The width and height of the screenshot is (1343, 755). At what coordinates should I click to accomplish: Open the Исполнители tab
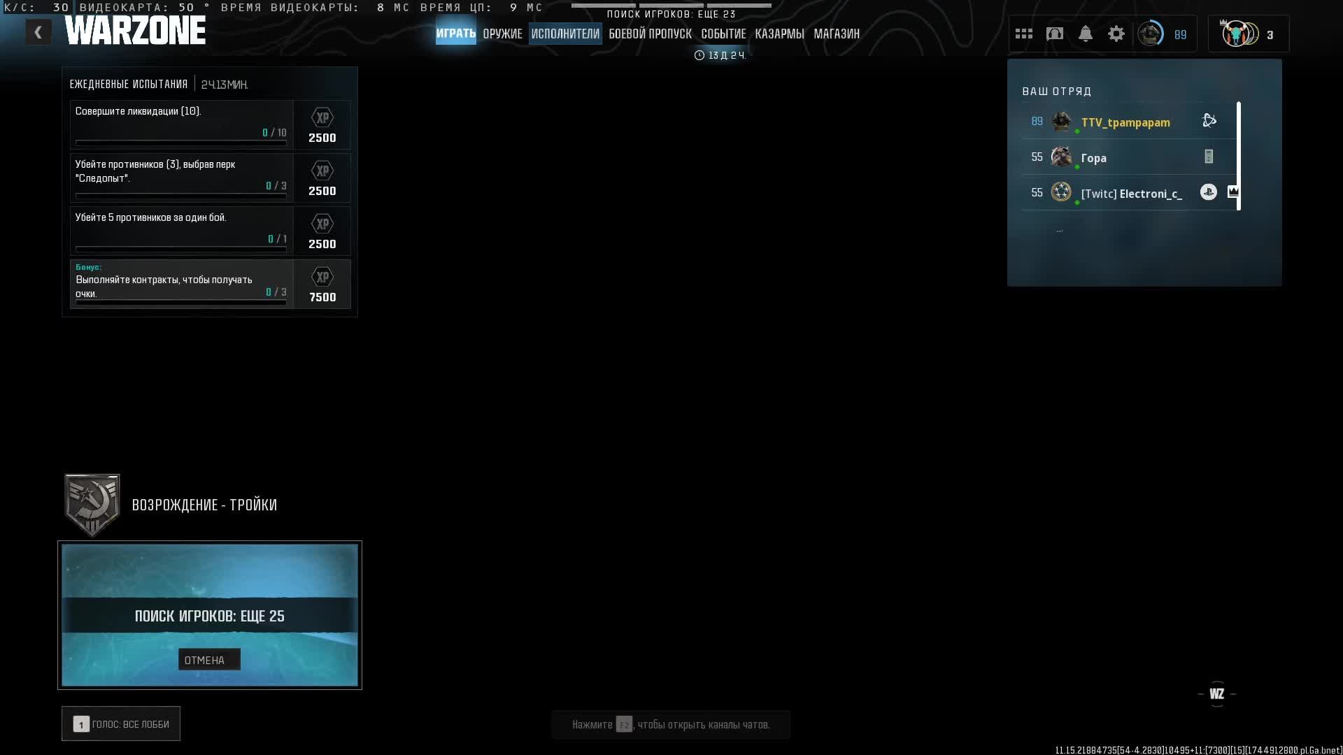[565, 34]
